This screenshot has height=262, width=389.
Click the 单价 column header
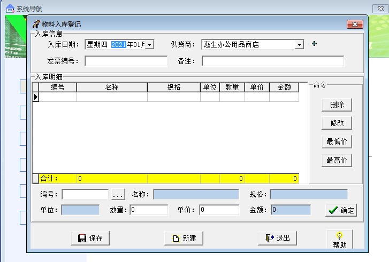coord(257,87)
